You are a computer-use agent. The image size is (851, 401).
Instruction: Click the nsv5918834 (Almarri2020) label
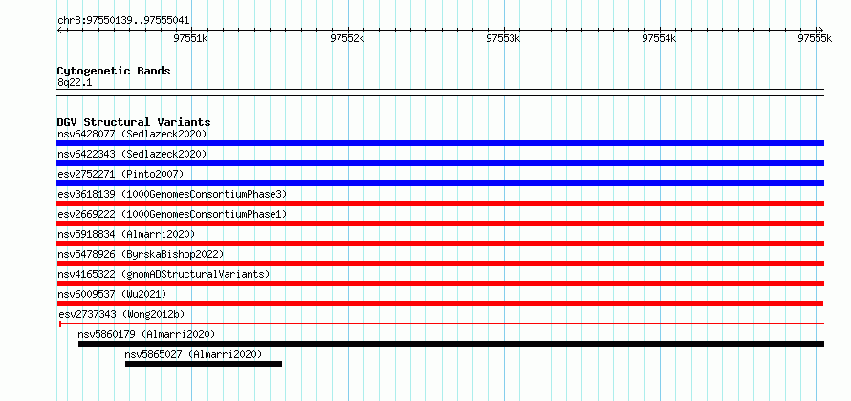[126, 234]
